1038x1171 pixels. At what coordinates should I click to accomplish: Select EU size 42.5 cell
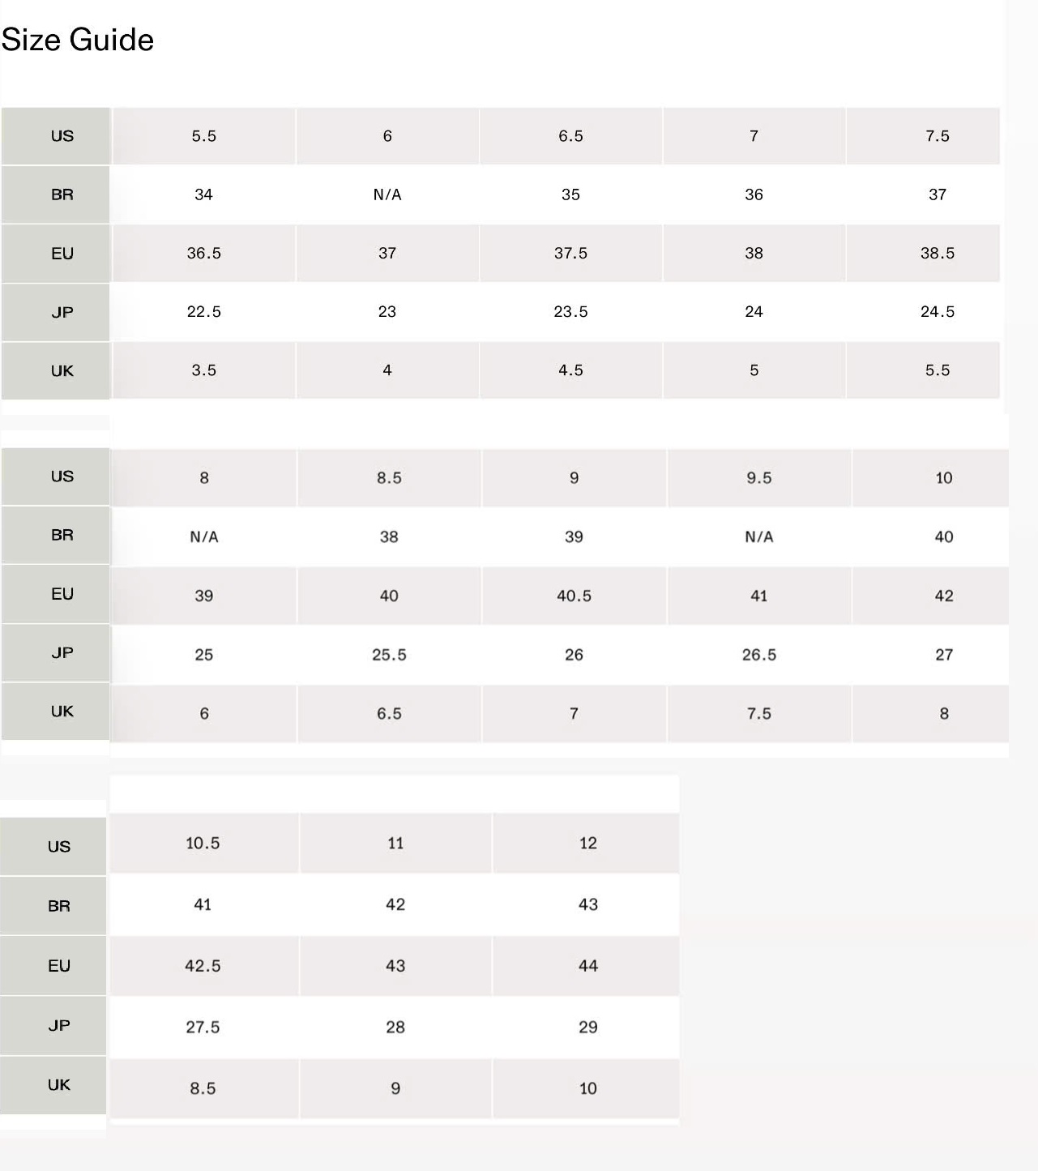click(x=203, y=966)
